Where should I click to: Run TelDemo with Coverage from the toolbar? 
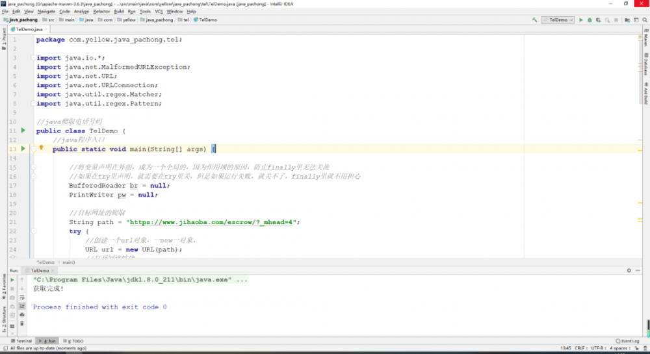coord(598,20)
